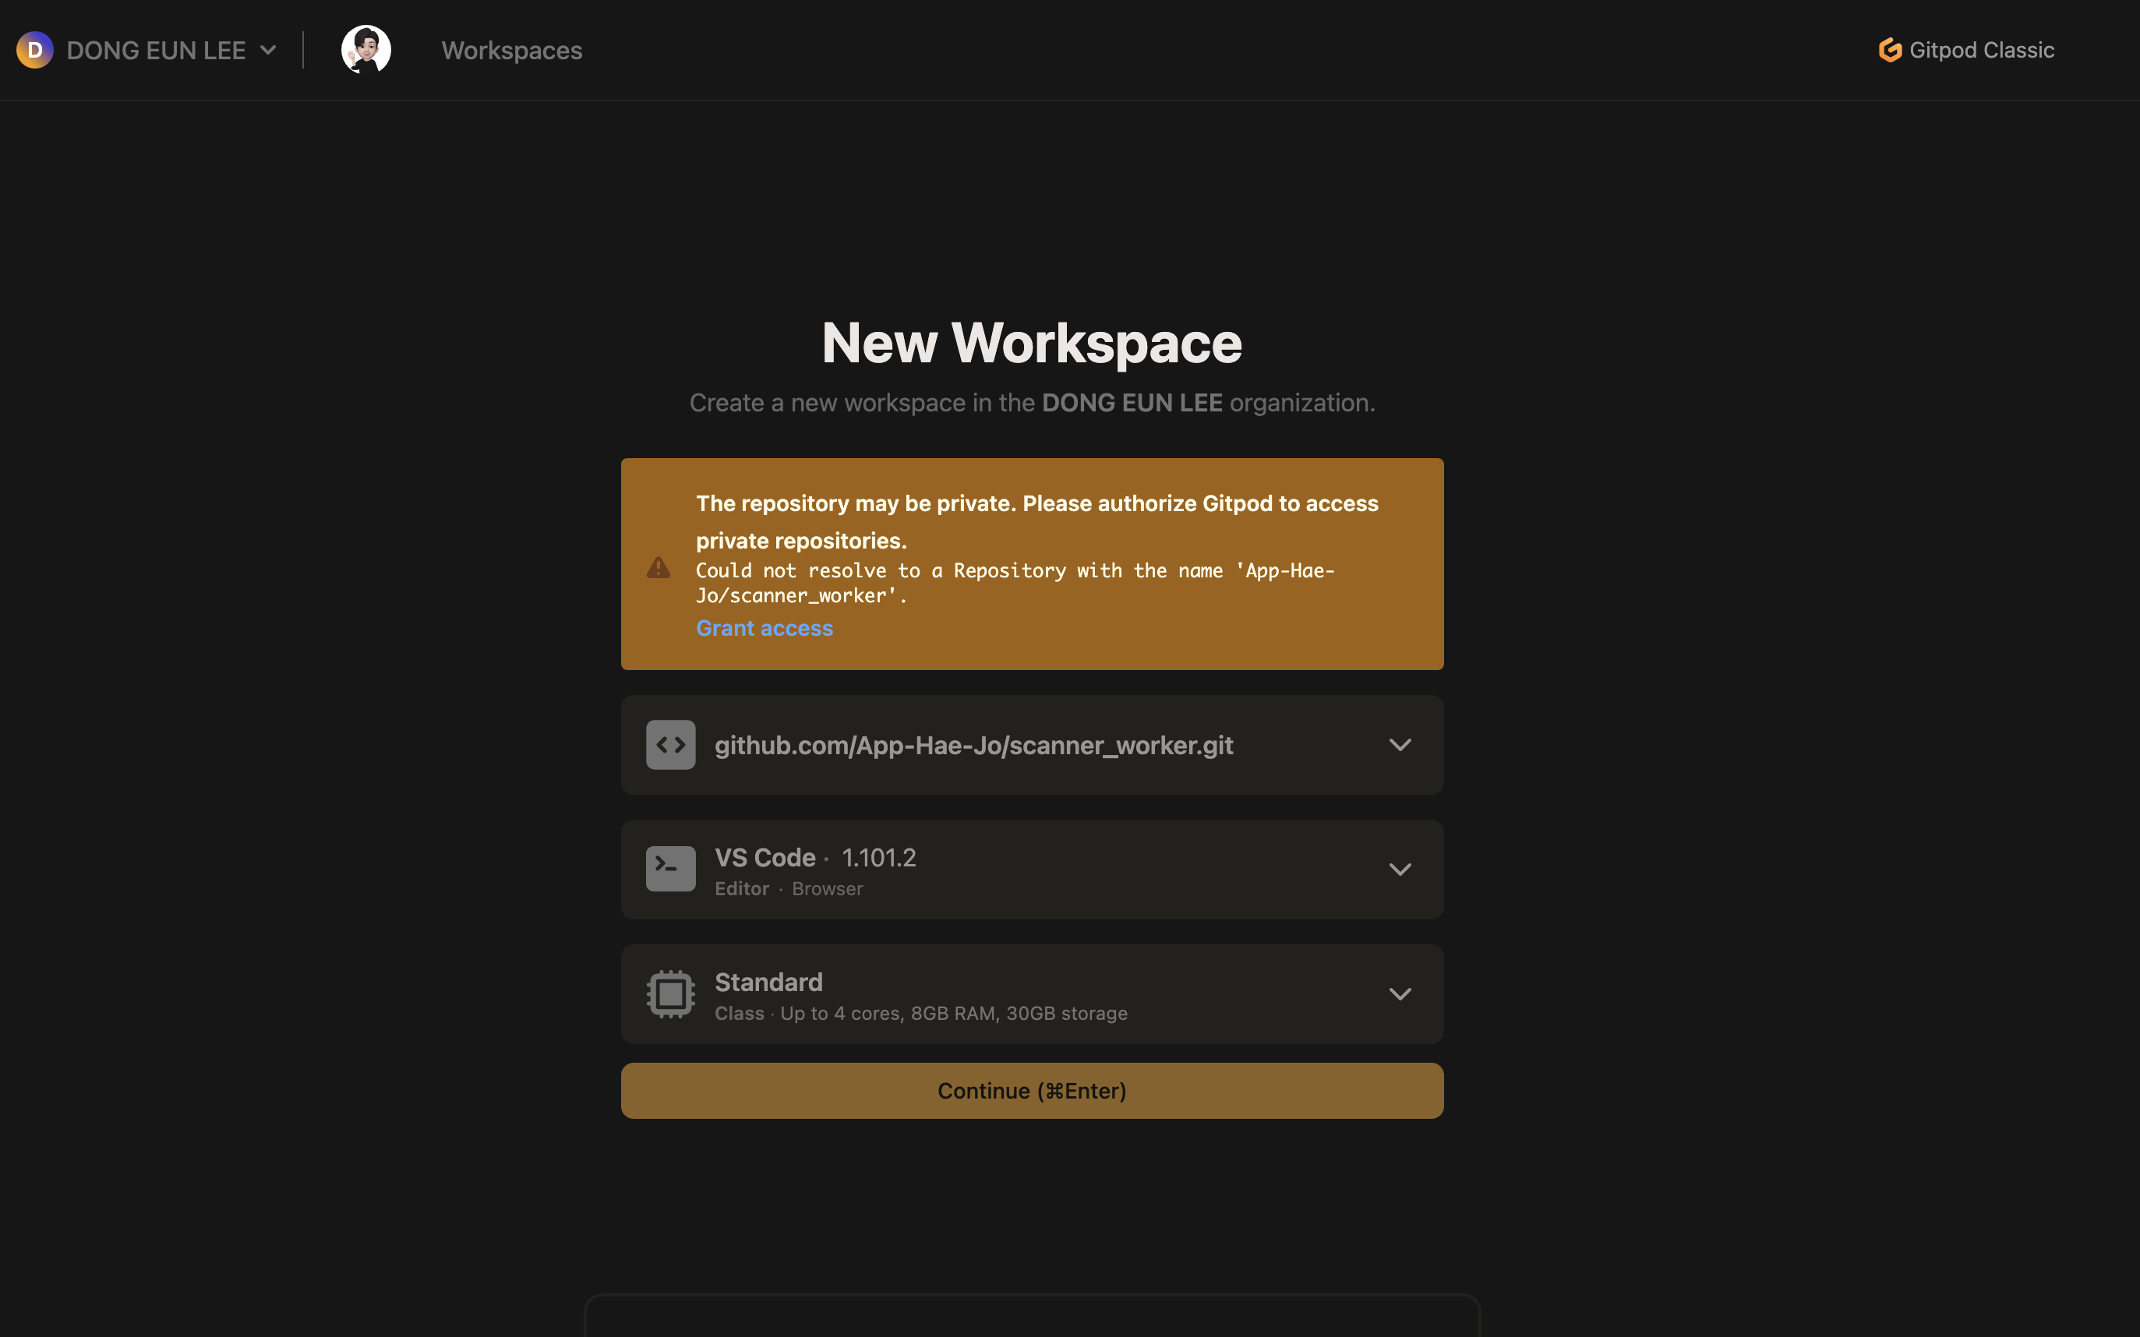2140x1337 pixels.
Task: Open the user profile avatar menu
Action: 366,51
